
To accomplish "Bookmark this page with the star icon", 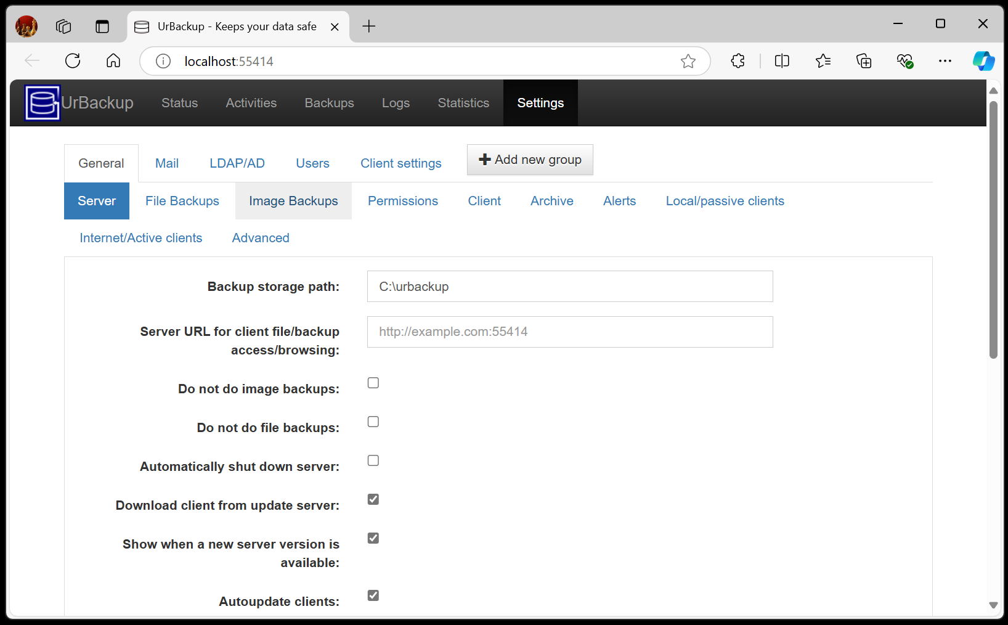I will pos(688,61).
